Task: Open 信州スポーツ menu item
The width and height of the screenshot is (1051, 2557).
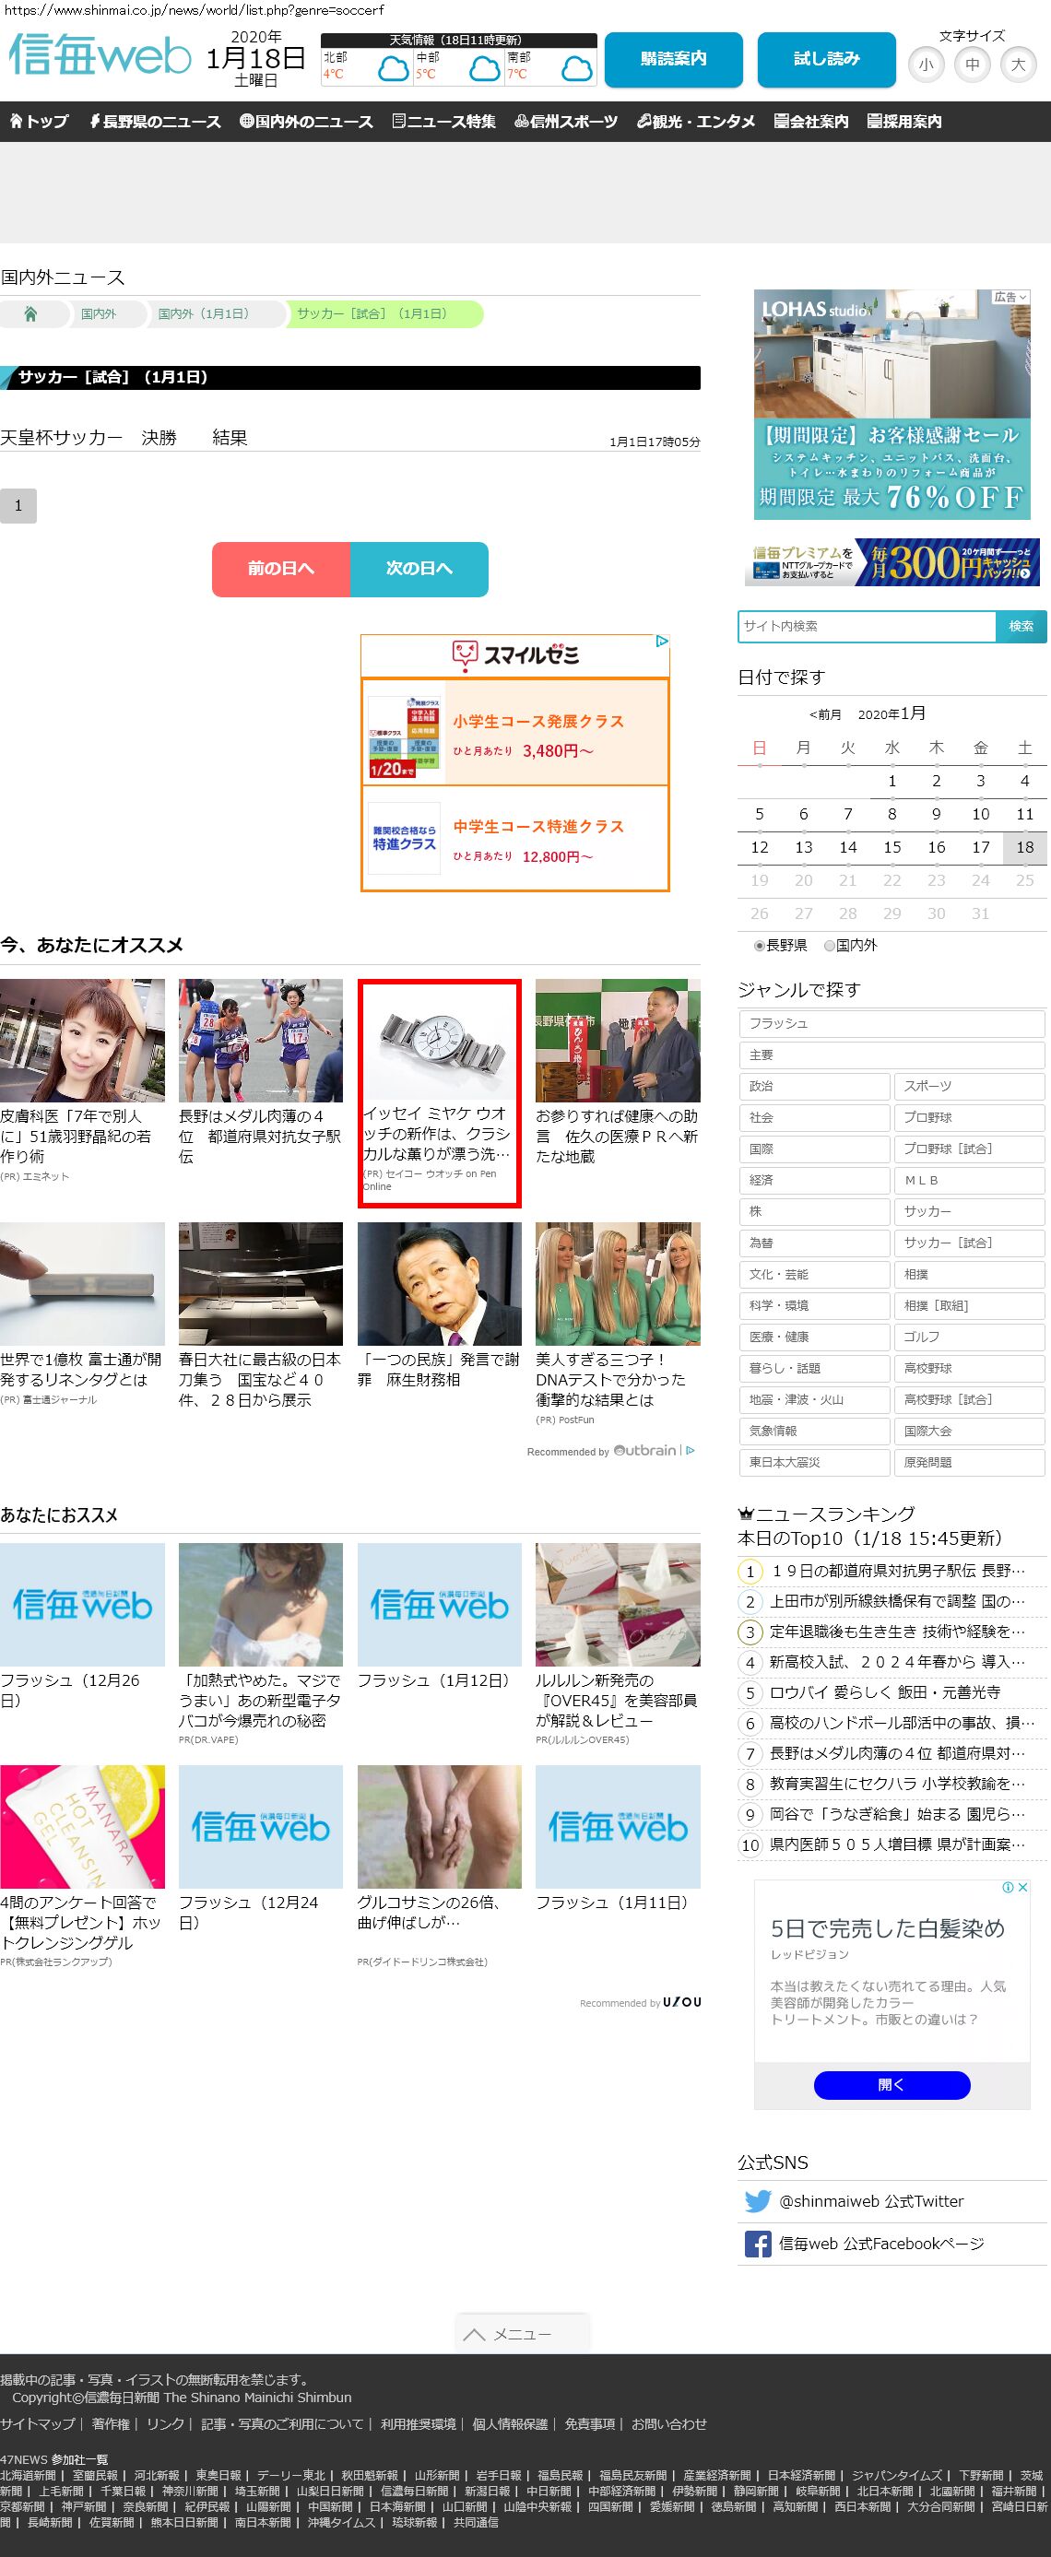Action: click(566, 122)
